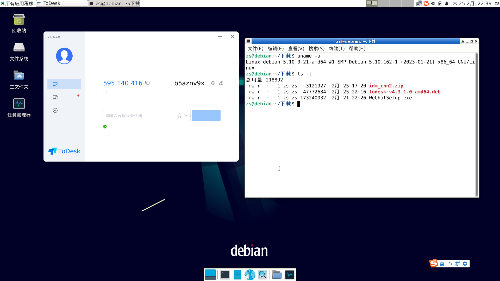This screenshot has height=281, width=500.
Task: Open favorites star in remote code field
Action: (179, 116)
